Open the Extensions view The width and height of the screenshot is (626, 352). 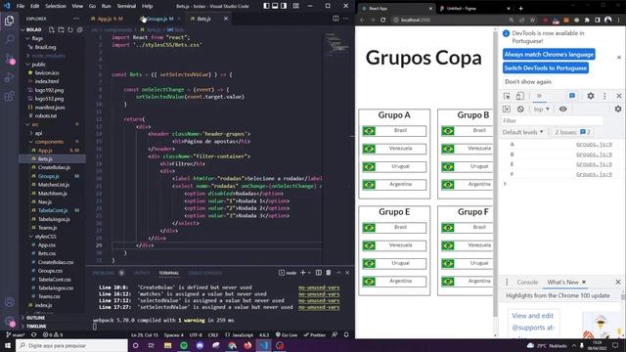(x=9, y=96)
